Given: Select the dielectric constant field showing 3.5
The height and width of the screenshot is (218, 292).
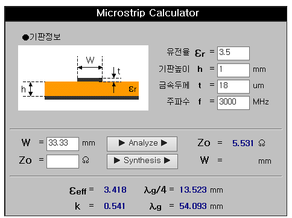Looking at the screenshot, I should click(x=233, y=53).
